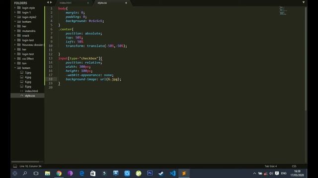Click the 'transform: translate(-50%,-50%);' line

(x=96, y=46)
